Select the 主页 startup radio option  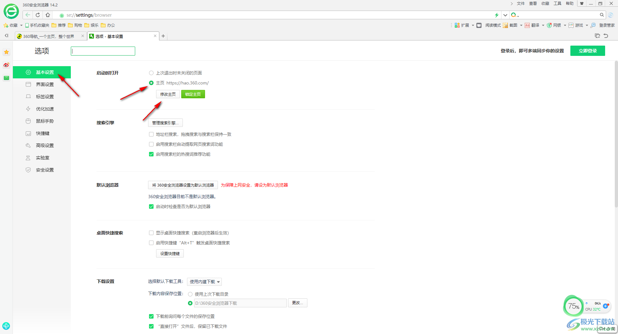coord(151,83)
